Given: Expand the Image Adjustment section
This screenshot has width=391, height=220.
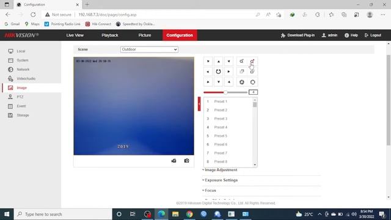Looking at the screenshot, I should tap(221, 170).
